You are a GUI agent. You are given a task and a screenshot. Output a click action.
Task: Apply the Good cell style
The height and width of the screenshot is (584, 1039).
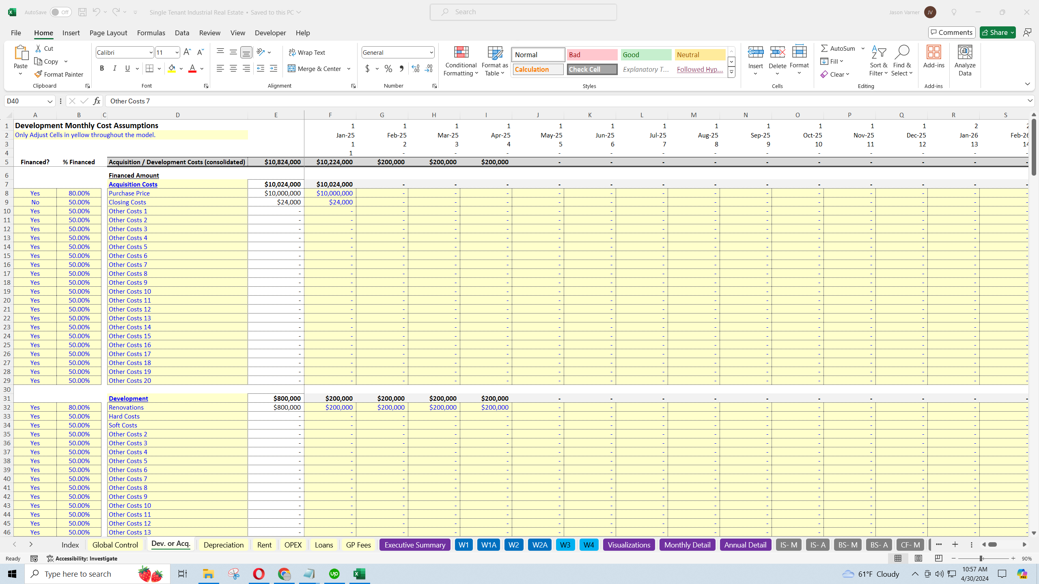[x=646, y=55]
